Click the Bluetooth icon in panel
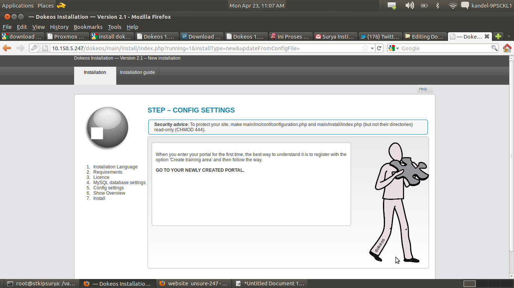This screenshot has width=514, height=288. coord(438,6)
